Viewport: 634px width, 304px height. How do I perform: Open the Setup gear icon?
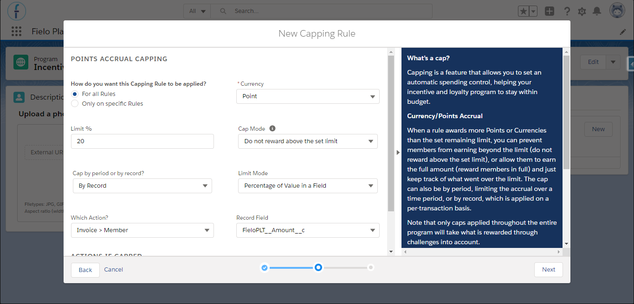coord(582,11)
